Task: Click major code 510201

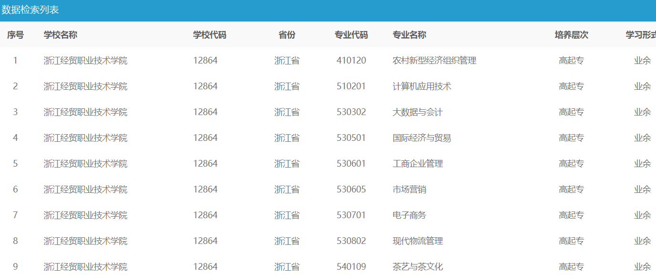Action: 351,86
